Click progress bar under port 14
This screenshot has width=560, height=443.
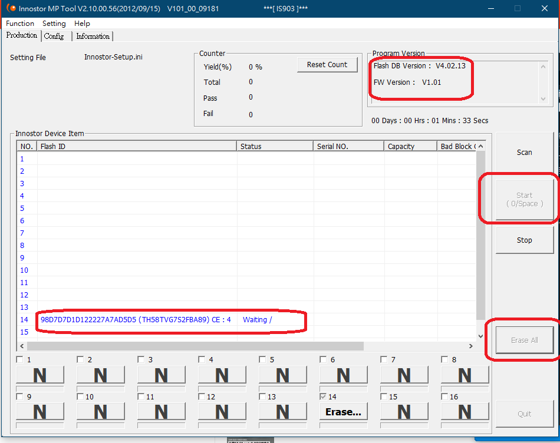pyautogui.click(x=344, y=425)
